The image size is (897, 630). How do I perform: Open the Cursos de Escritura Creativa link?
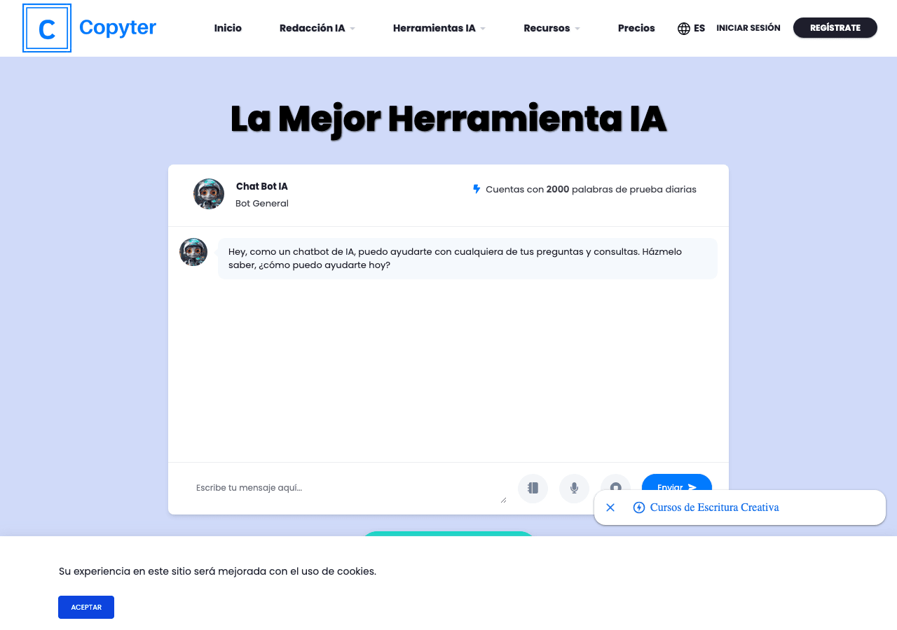[x=714, y=507]
